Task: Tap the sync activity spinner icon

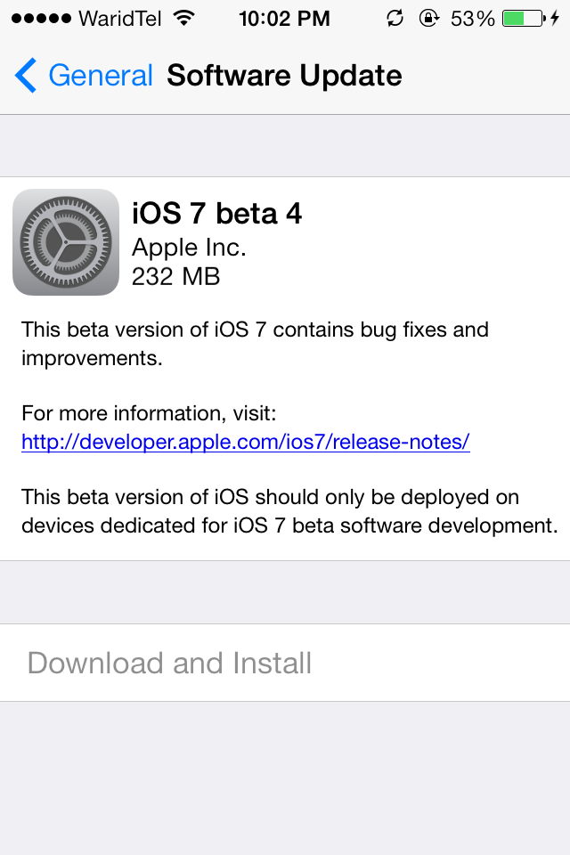Action: coord(395,19)
